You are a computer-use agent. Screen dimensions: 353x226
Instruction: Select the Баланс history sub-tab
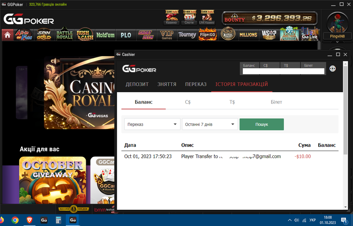(x=144, y=102)
